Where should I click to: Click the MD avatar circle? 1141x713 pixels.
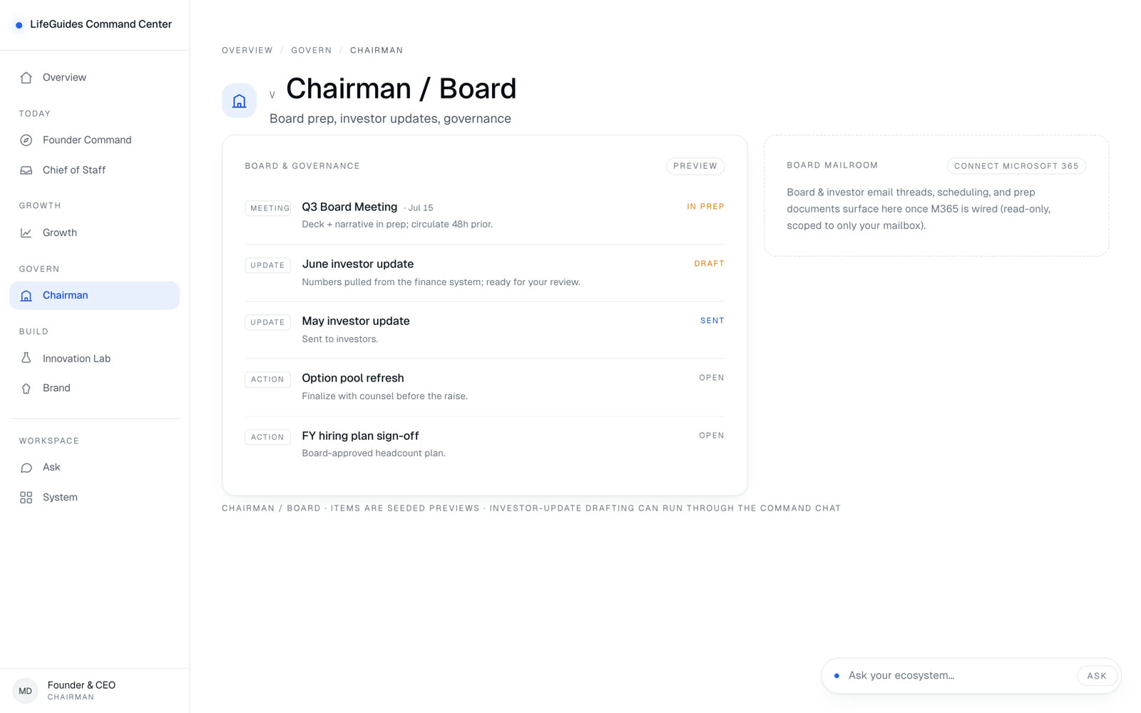click(x=26, y=691)
